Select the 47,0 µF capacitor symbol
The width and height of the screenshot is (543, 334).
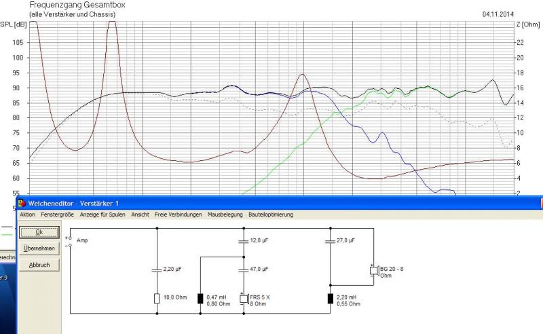click(x=244, y=270)
